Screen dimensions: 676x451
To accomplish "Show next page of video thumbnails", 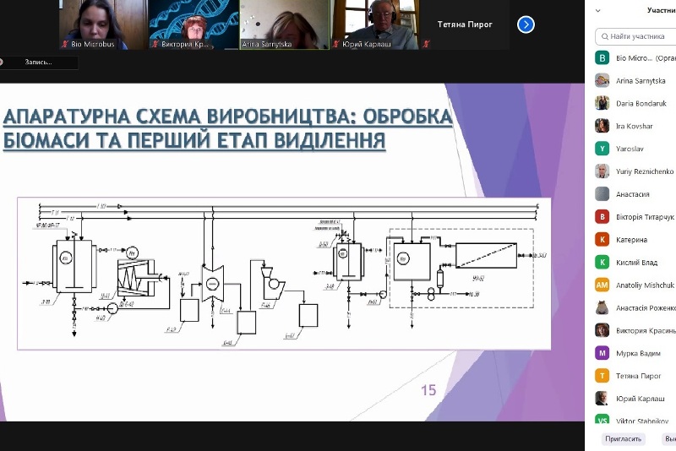I will click(526, 24).
